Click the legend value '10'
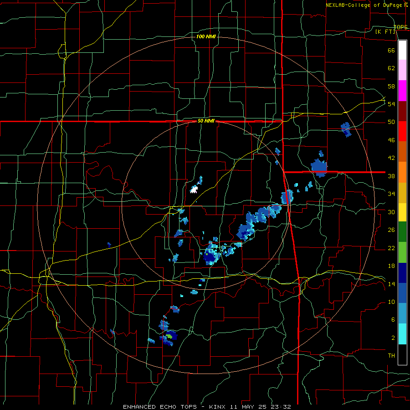 [391, 302]
